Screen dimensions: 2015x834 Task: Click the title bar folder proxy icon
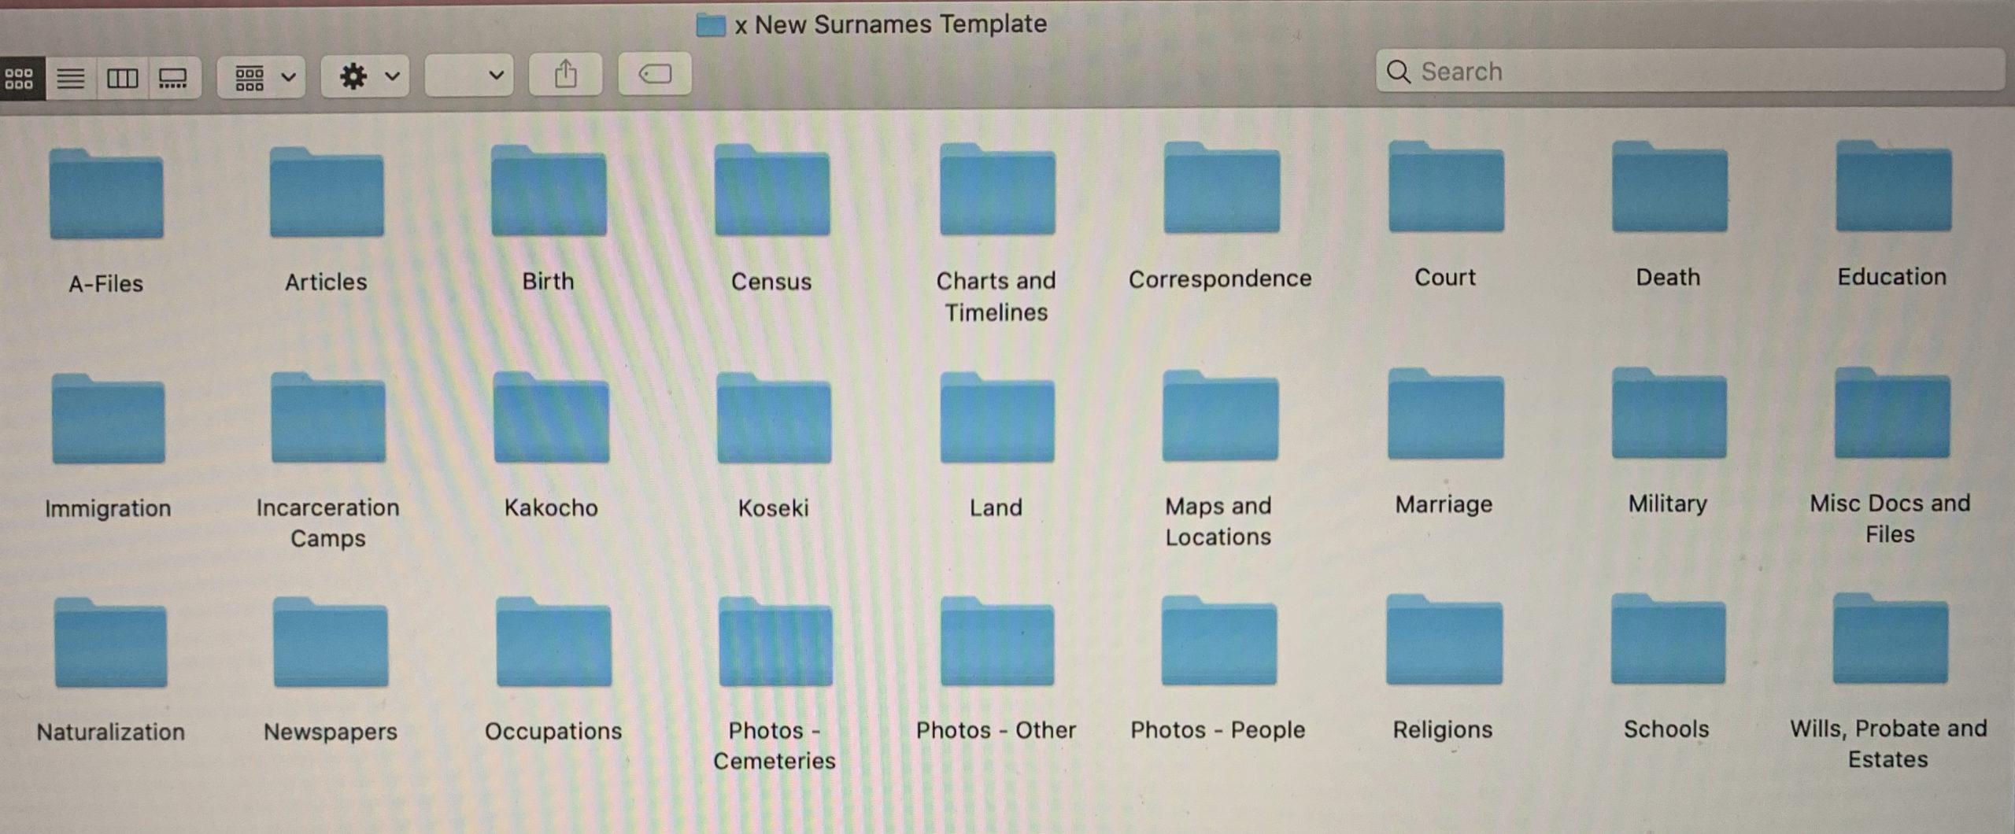point(711,25)
